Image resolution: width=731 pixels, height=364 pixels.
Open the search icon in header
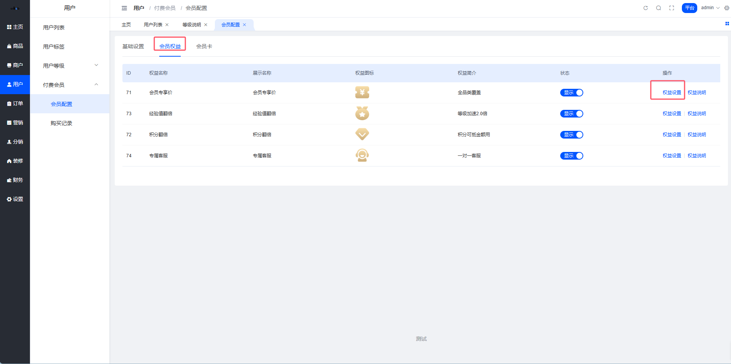(x=658, y=8)
